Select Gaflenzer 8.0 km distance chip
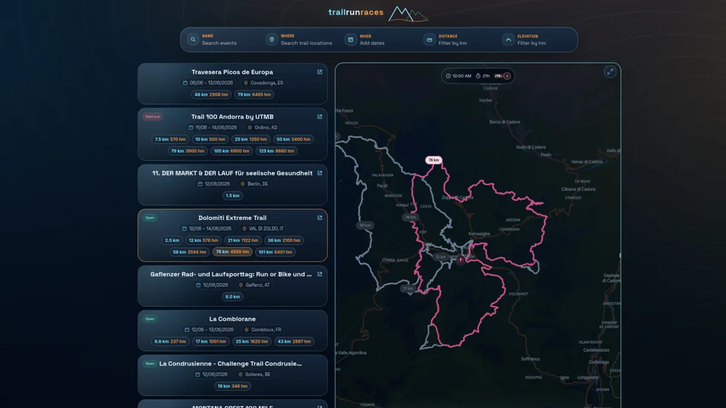The height and width of the screenshot is (408, 726). click(232, 296)
